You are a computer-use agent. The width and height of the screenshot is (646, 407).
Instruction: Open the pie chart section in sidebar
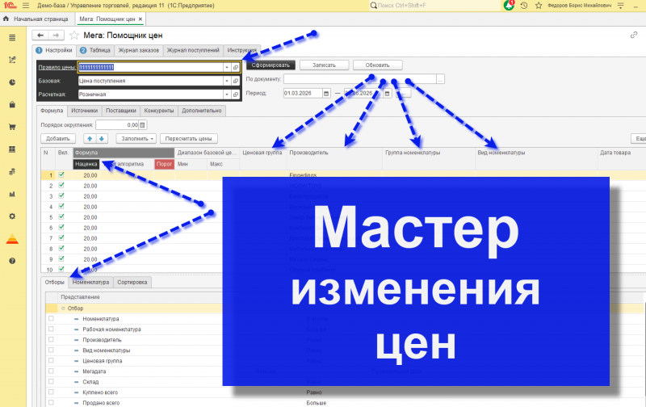(x=12, y=82)
